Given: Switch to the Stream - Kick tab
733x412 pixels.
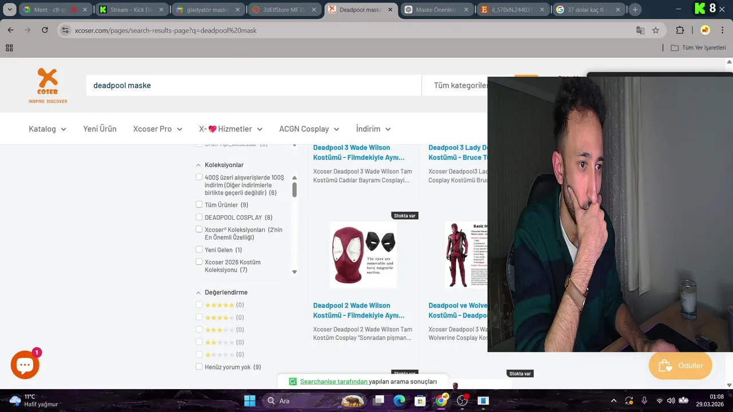Looking at the screenshot, I should (x=131, y=10).
